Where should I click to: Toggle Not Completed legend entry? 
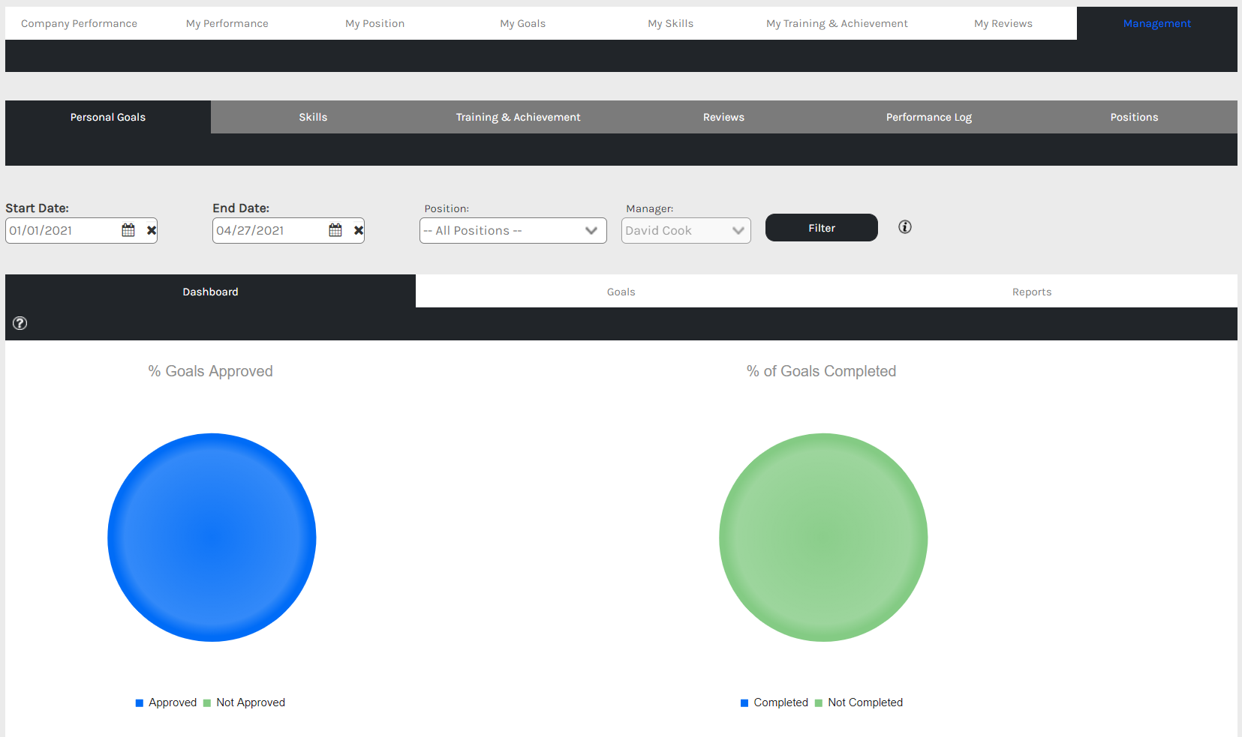coord(859,703)
